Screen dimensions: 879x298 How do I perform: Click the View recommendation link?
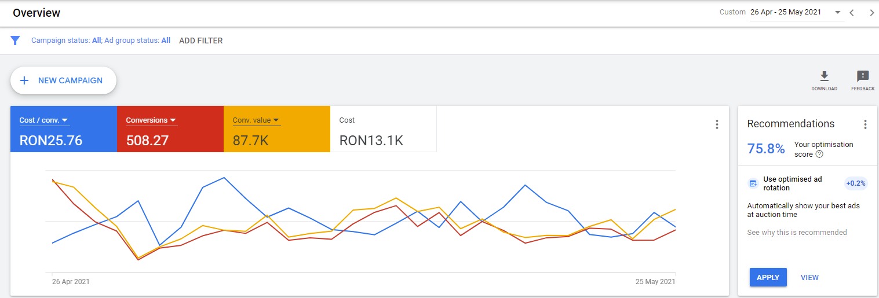click(809, 277)
